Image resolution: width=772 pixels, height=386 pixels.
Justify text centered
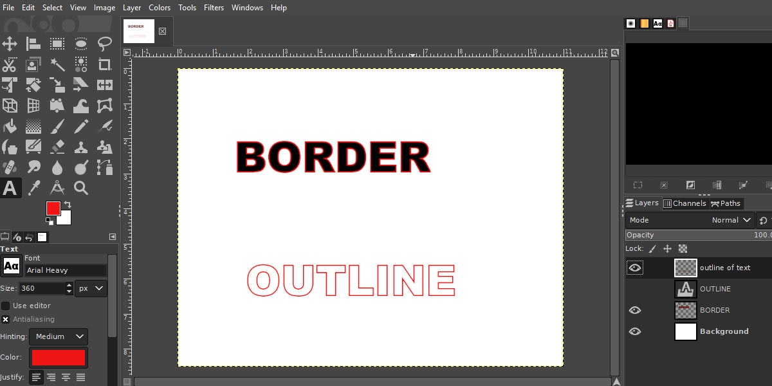click(x=66, y=377)
